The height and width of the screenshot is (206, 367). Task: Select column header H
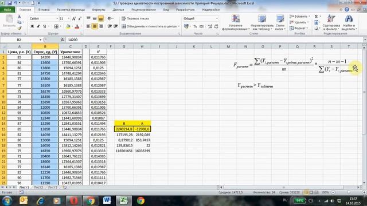tap(142, 46)
